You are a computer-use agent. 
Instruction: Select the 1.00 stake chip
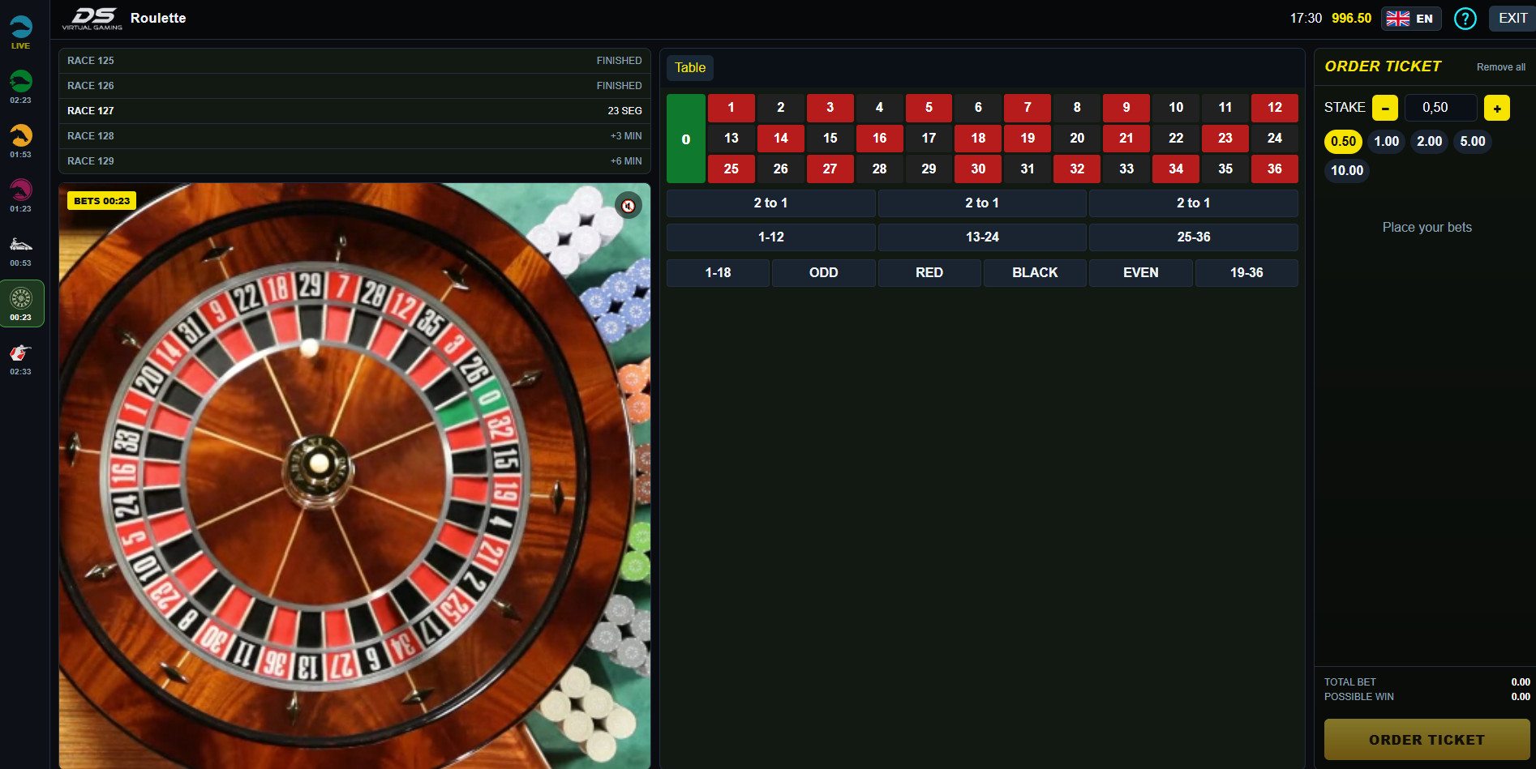click(1387, 142)
